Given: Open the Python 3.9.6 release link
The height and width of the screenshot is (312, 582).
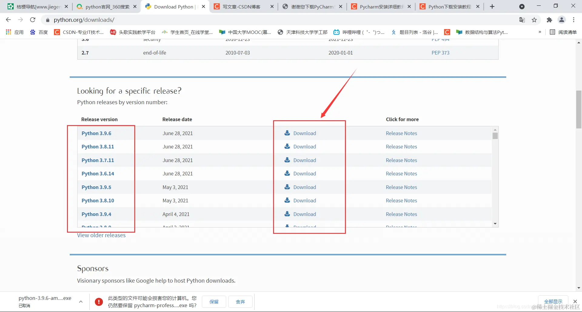Looking at the screenshot, I should point(96,133).
